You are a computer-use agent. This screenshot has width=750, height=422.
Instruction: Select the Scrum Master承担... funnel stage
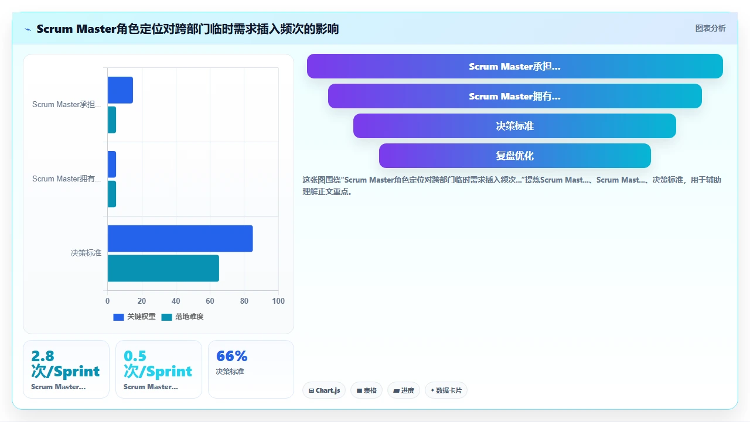coord(514,66)
